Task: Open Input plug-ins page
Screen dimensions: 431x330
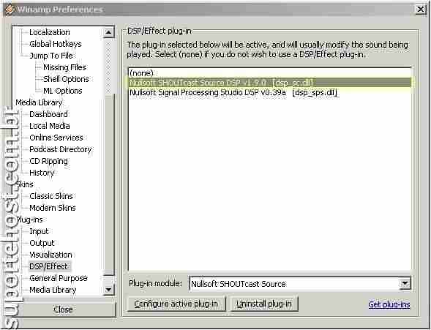Action: pyautogui.click(x=39, y=231)
